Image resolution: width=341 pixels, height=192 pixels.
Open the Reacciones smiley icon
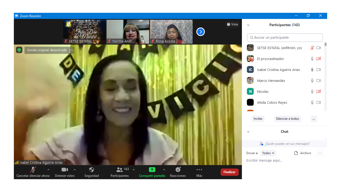[178, 169]
